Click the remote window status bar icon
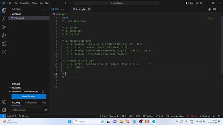The height and width of the screenshot is (125, 223). (3, 116)
